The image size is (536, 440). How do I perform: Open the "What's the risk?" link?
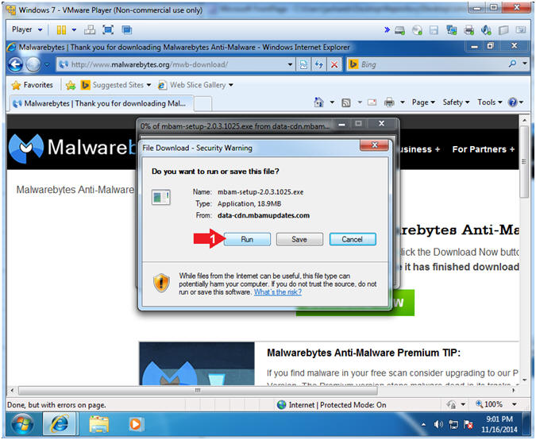pos(278,292)
